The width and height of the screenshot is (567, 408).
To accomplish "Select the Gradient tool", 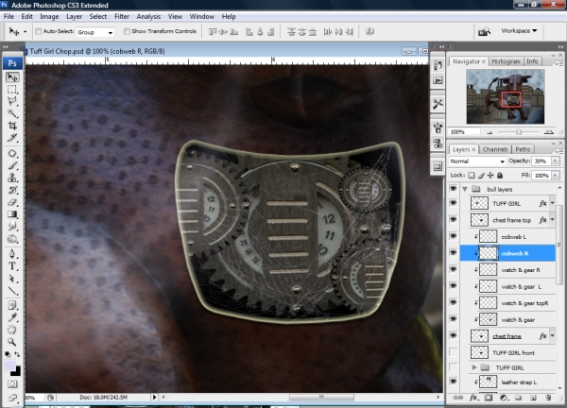I will click(12, 214).
